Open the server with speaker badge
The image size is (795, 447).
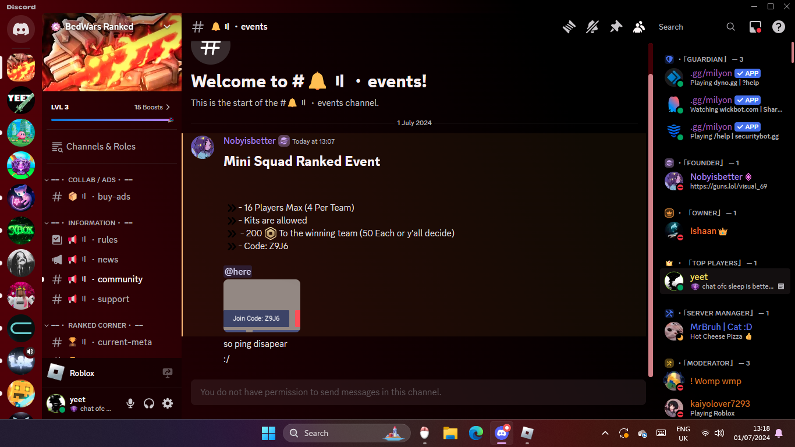(21, 361)
